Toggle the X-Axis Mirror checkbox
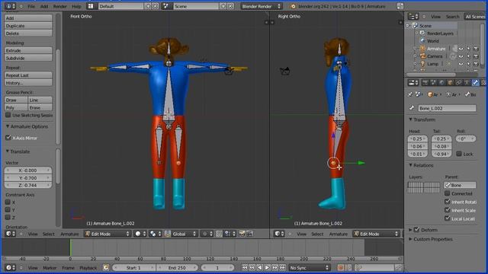The image size is (488, 274). (8, 138)
